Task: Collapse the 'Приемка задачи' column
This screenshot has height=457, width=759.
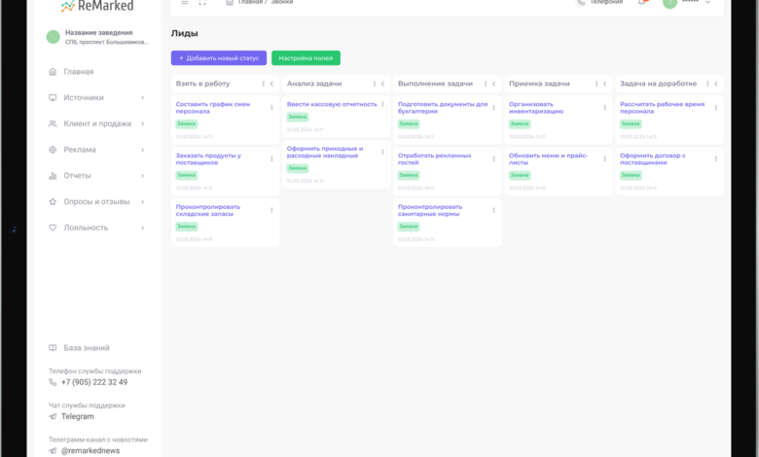Action: 605,84
